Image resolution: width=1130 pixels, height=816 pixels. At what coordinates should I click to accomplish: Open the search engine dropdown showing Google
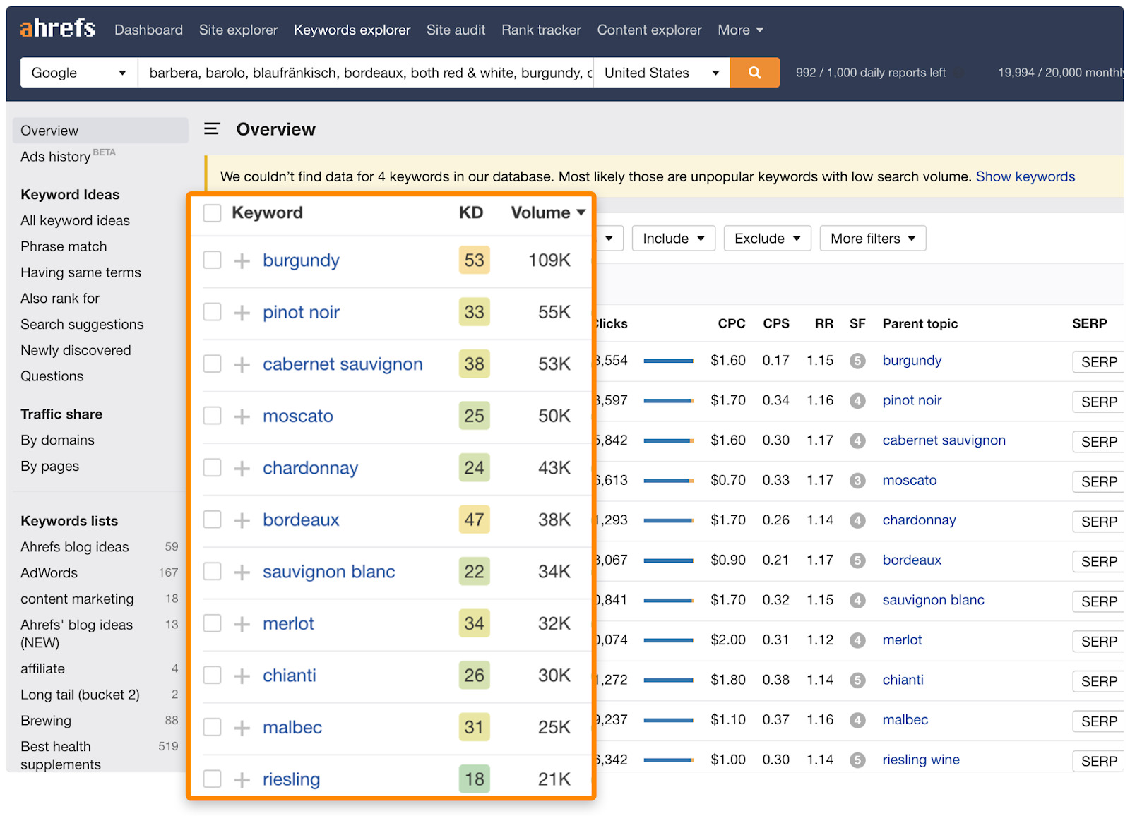(78, 72)
